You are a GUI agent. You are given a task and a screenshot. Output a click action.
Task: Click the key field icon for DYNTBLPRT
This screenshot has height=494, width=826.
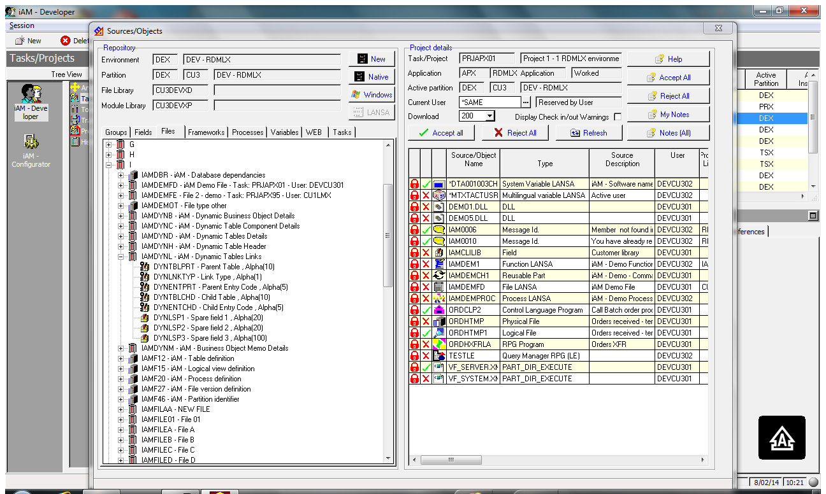coord(145,267)
